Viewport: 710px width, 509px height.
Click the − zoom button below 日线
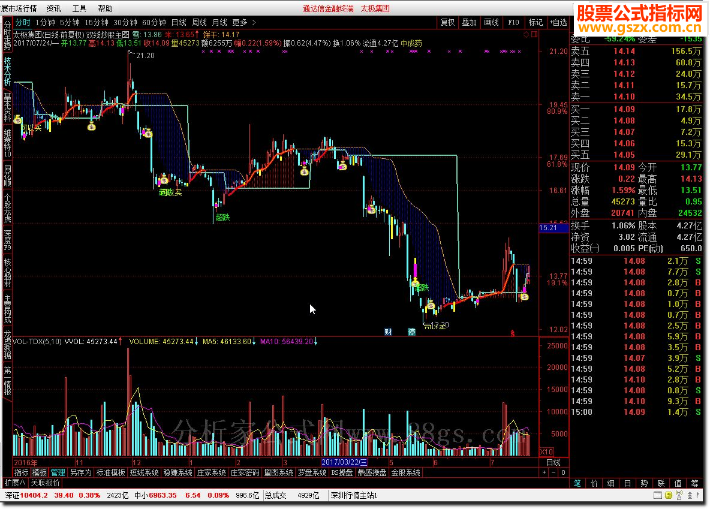(553, 472)
